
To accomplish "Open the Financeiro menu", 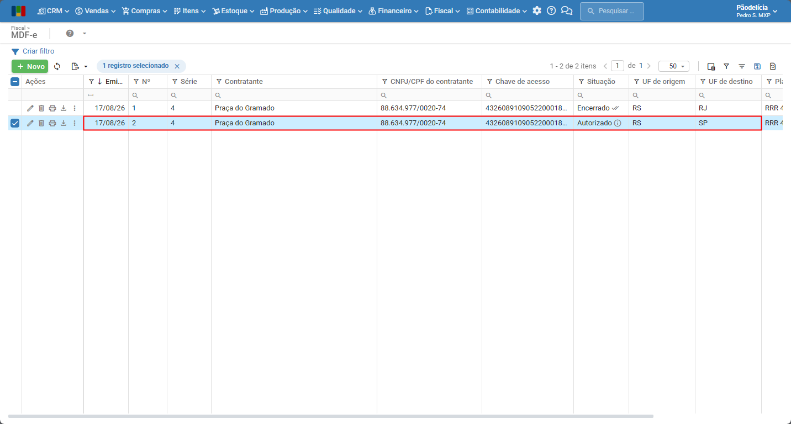I will [393, 10].
